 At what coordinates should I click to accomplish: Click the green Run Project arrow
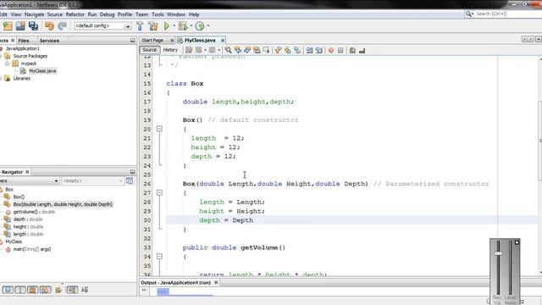(167, 26)
